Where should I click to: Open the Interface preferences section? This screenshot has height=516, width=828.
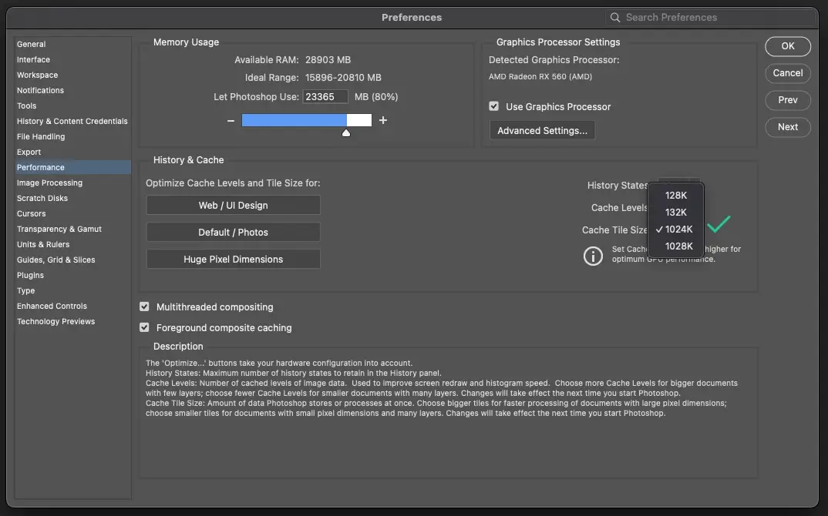[x=73, y=59]
